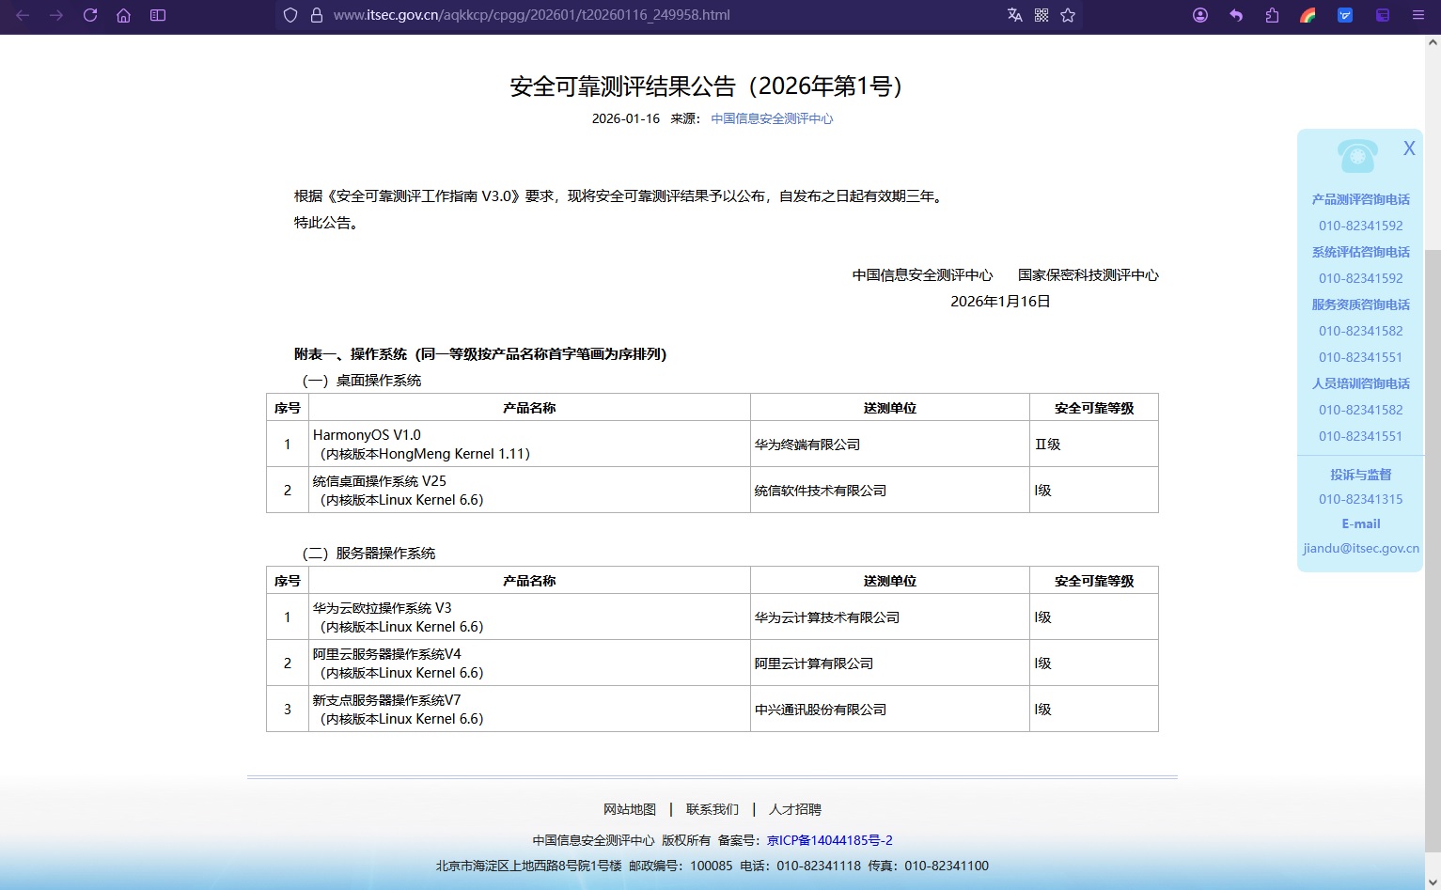Open the tracking protection shield

coord(290,15)
